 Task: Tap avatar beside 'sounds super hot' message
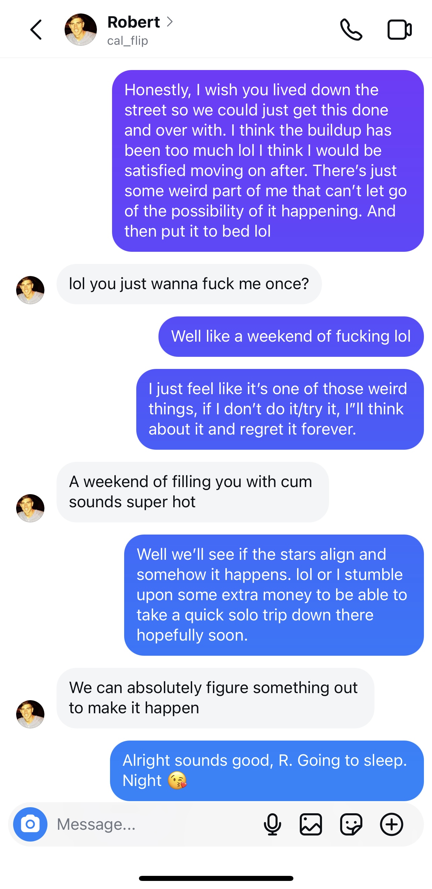(x=30, y=508)
